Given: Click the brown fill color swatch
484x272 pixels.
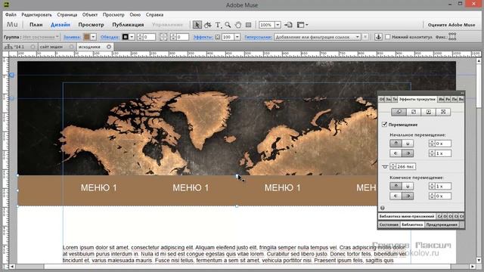Looking at the screenshot, I should (87, 37).
